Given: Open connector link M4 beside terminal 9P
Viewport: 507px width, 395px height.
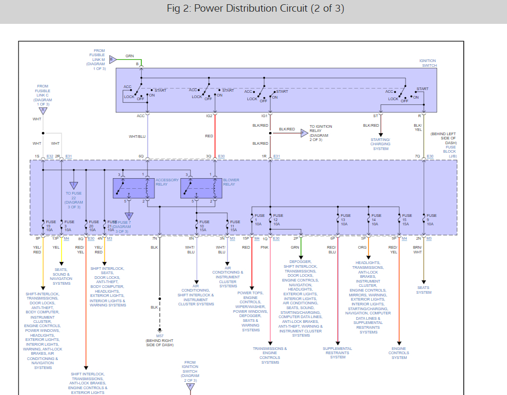Looking at the screenshot, I should [x=404, y=239].
